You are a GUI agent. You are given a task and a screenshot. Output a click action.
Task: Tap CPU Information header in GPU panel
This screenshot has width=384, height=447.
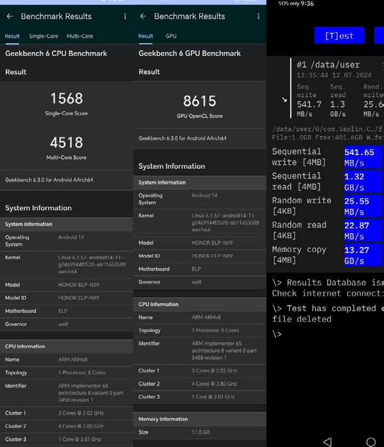click(199, 304)
